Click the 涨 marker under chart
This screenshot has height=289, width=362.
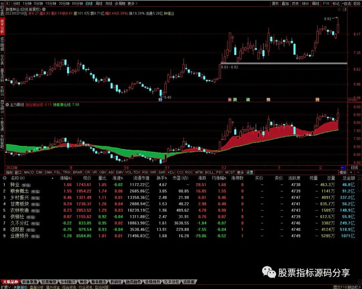[x=230, y=100]
